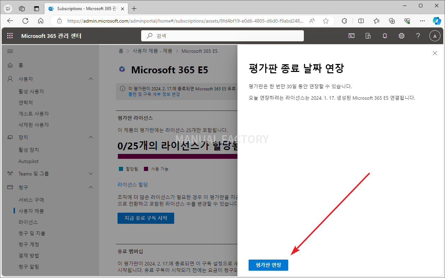Select 사용자 제품 in sidebar
Viewport: 445px width, 278px height.
point(31,211)
